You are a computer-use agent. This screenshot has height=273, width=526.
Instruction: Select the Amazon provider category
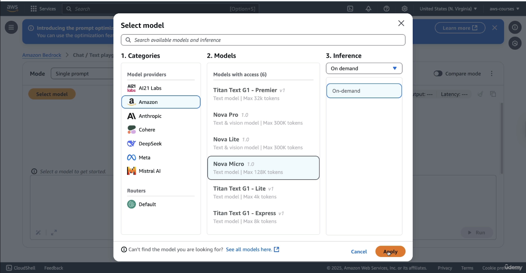(161, 102)
